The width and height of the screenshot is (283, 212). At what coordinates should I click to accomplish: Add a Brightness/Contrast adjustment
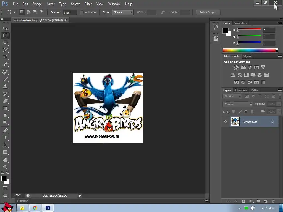236,68
